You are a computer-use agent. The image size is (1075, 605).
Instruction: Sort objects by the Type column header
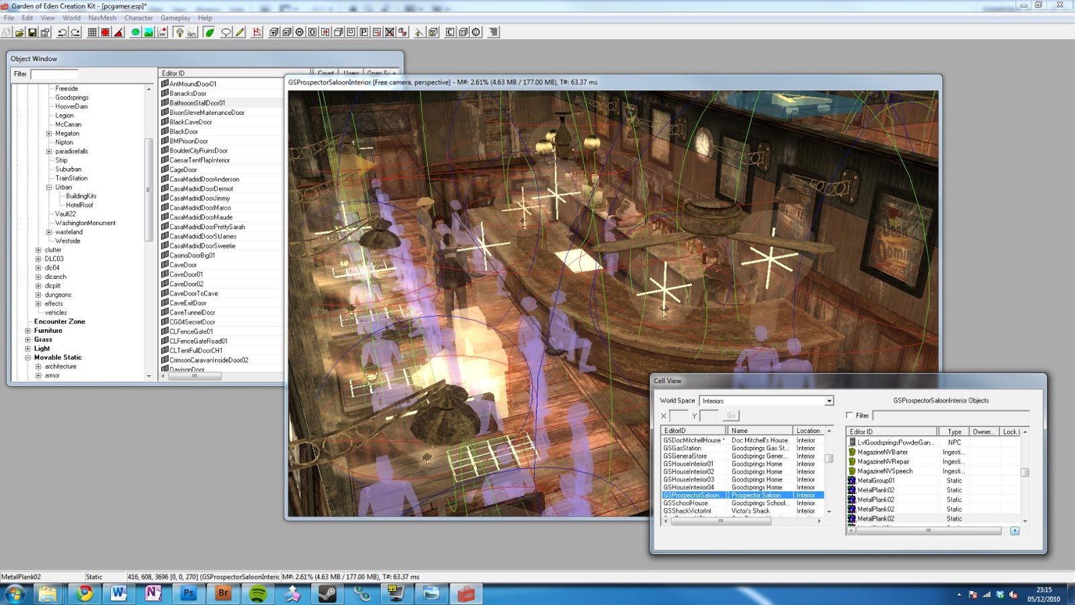click(x=954, y=432)
